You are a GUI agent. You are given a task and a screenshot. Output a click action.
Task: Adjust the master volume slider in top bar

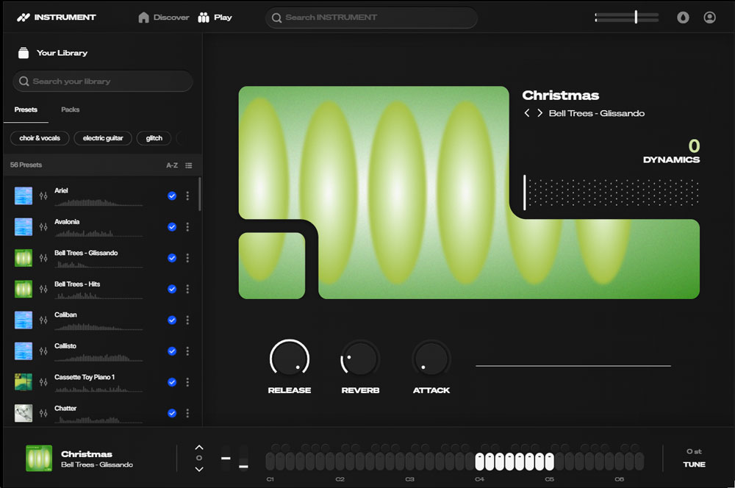click(636, 17)
